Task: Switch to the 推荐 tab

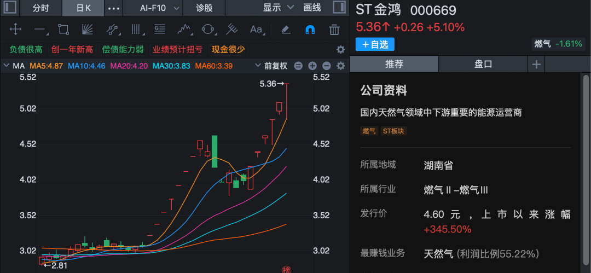Action: point(394,64)
